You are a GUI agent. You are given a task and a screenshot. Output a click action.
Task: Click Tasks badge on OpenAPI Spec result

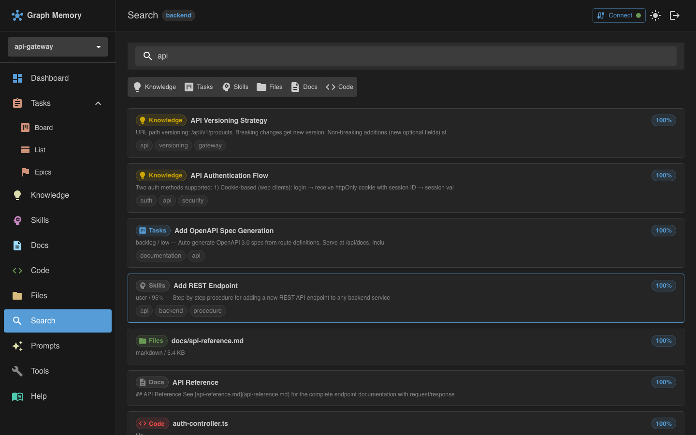153,231
